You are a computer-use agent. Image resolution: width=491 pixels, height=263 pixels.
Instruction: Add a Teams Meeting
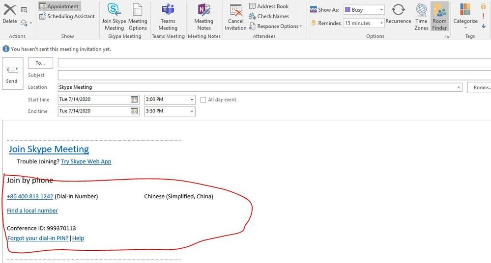168,17
